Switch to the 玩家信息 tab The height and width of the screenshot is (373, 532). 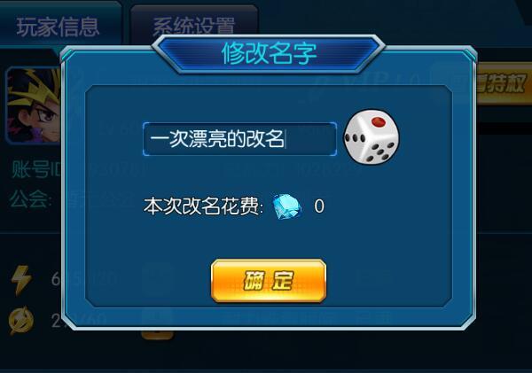[x=58, y=27]
